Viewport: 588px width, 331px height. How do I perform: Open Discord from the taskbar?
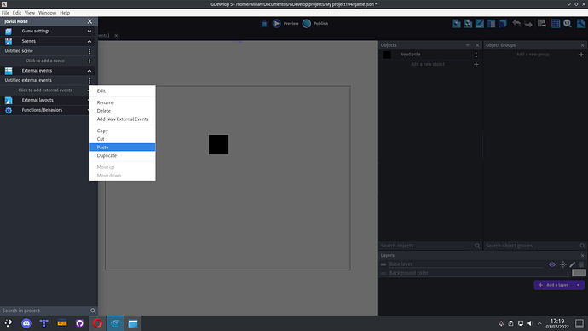coord(26,323)
